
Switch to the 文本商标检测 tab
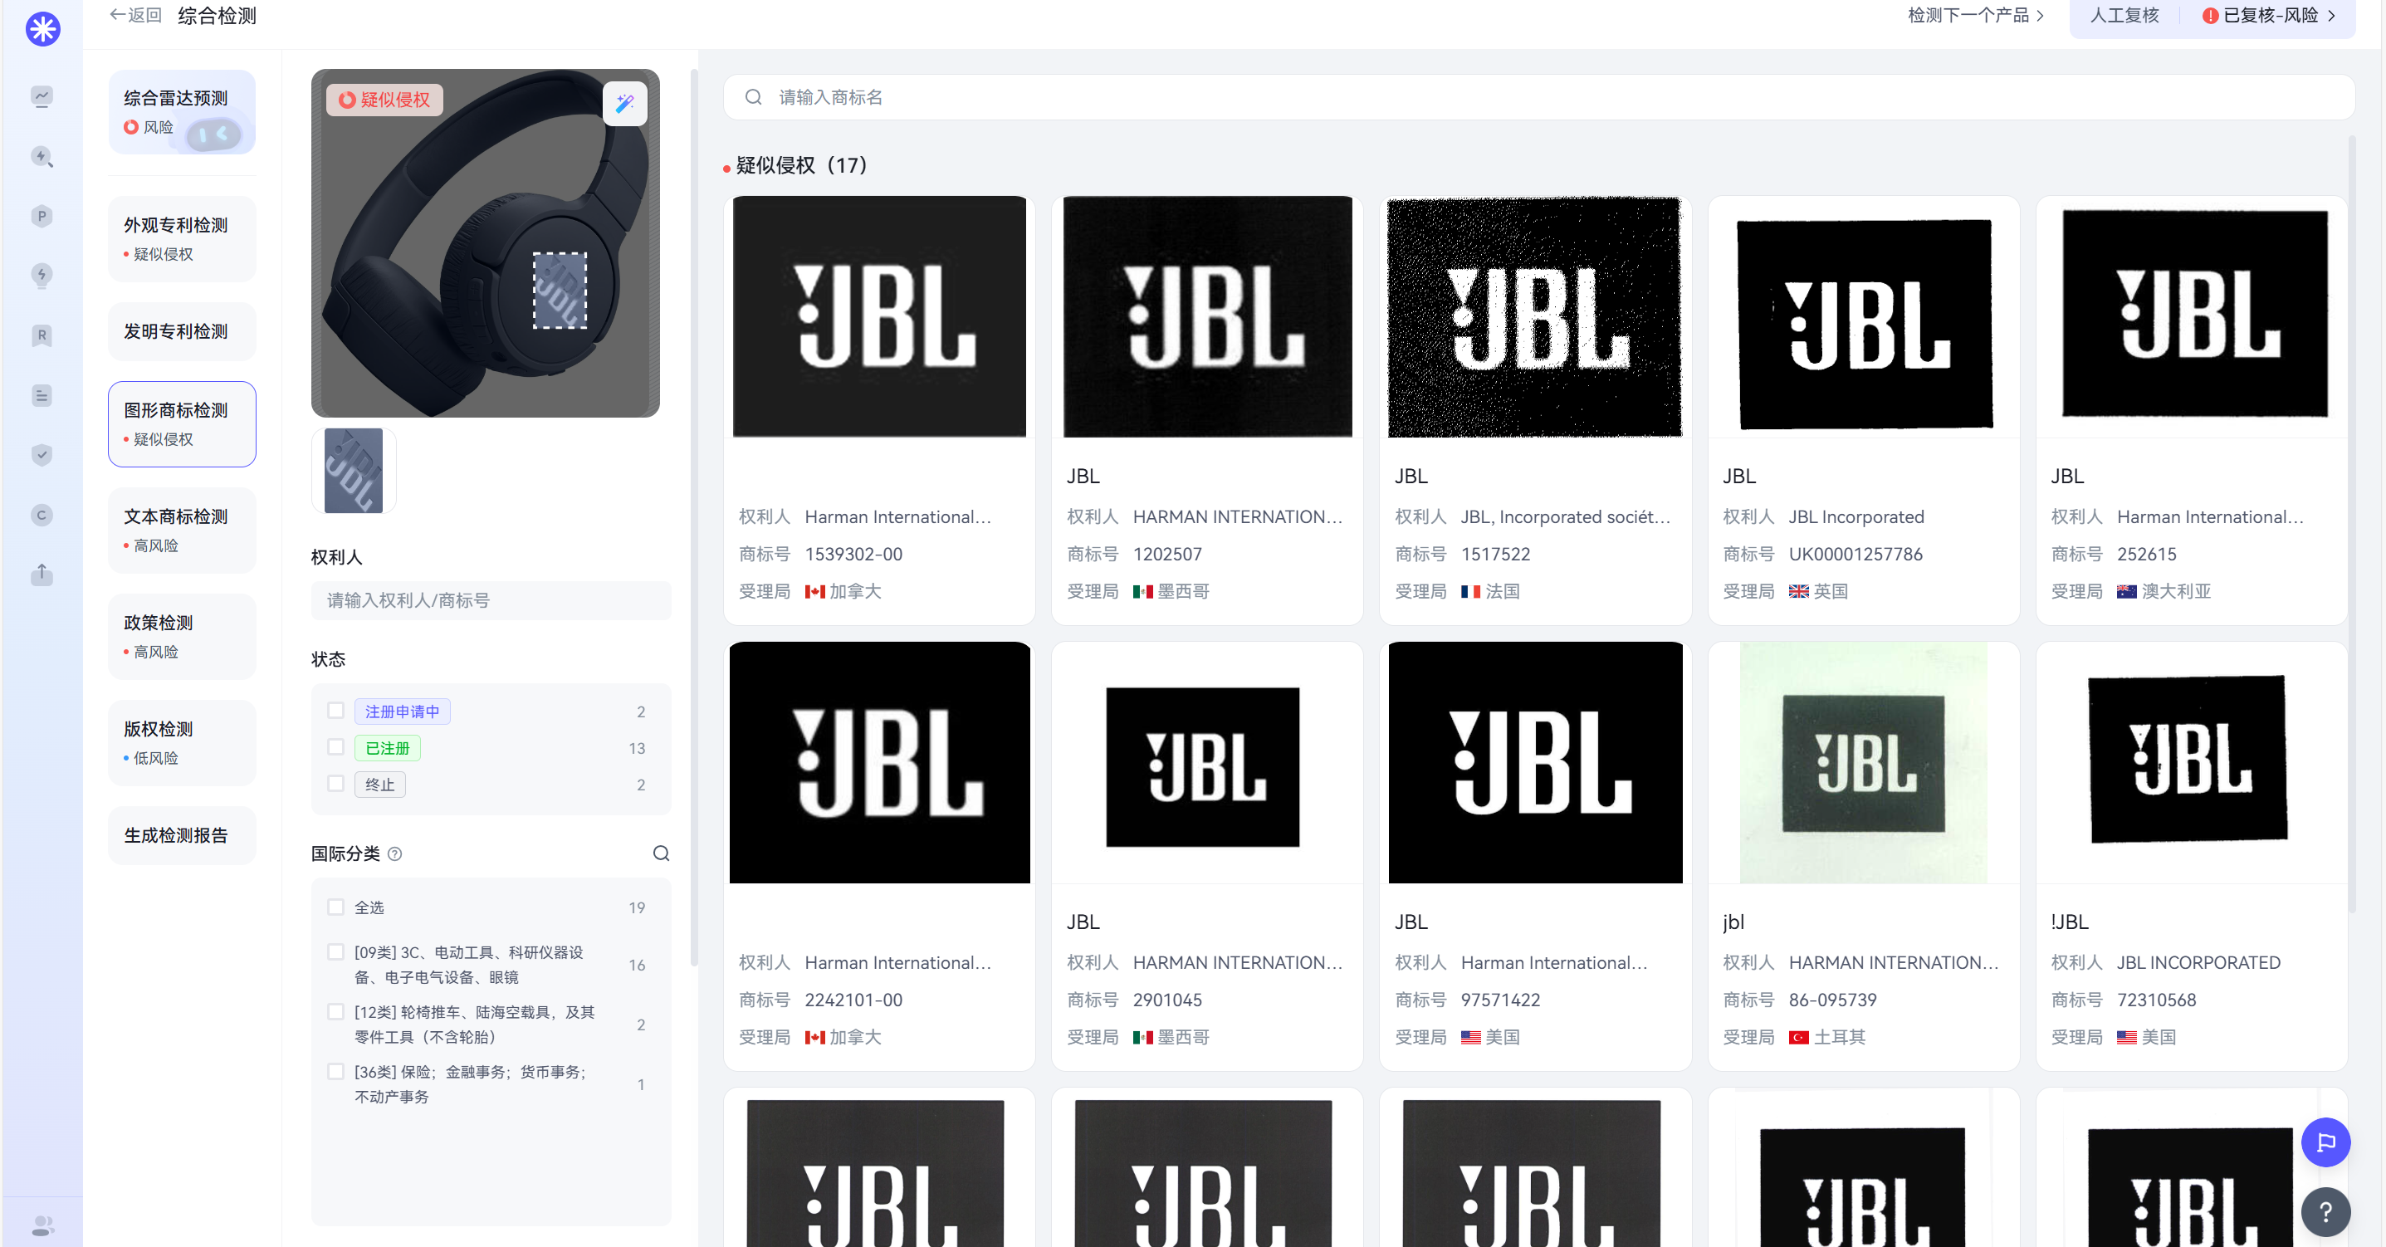coord(182,530)
